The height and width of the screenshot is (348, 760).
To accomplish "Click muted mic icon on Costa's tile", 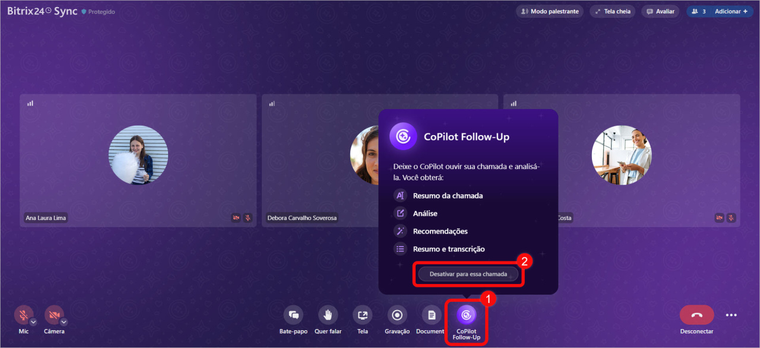I will [x=731, y=218].
